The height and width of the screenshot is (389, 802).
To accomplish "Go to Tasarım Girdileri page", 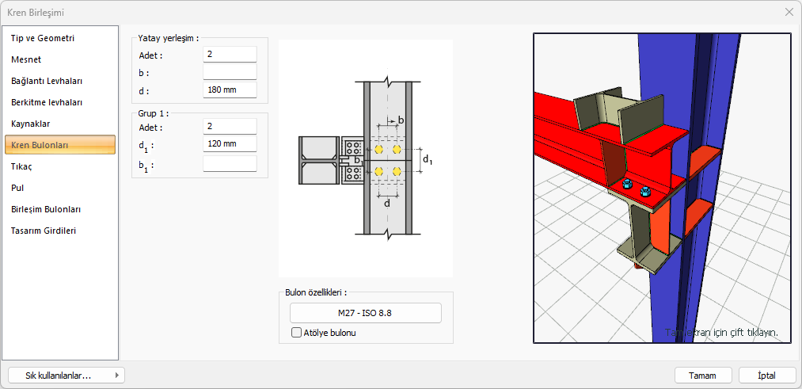I will click(x=43, y=231).
